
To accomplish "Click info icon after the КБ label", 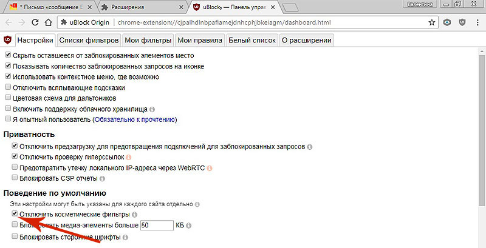I will pos(188,226).
